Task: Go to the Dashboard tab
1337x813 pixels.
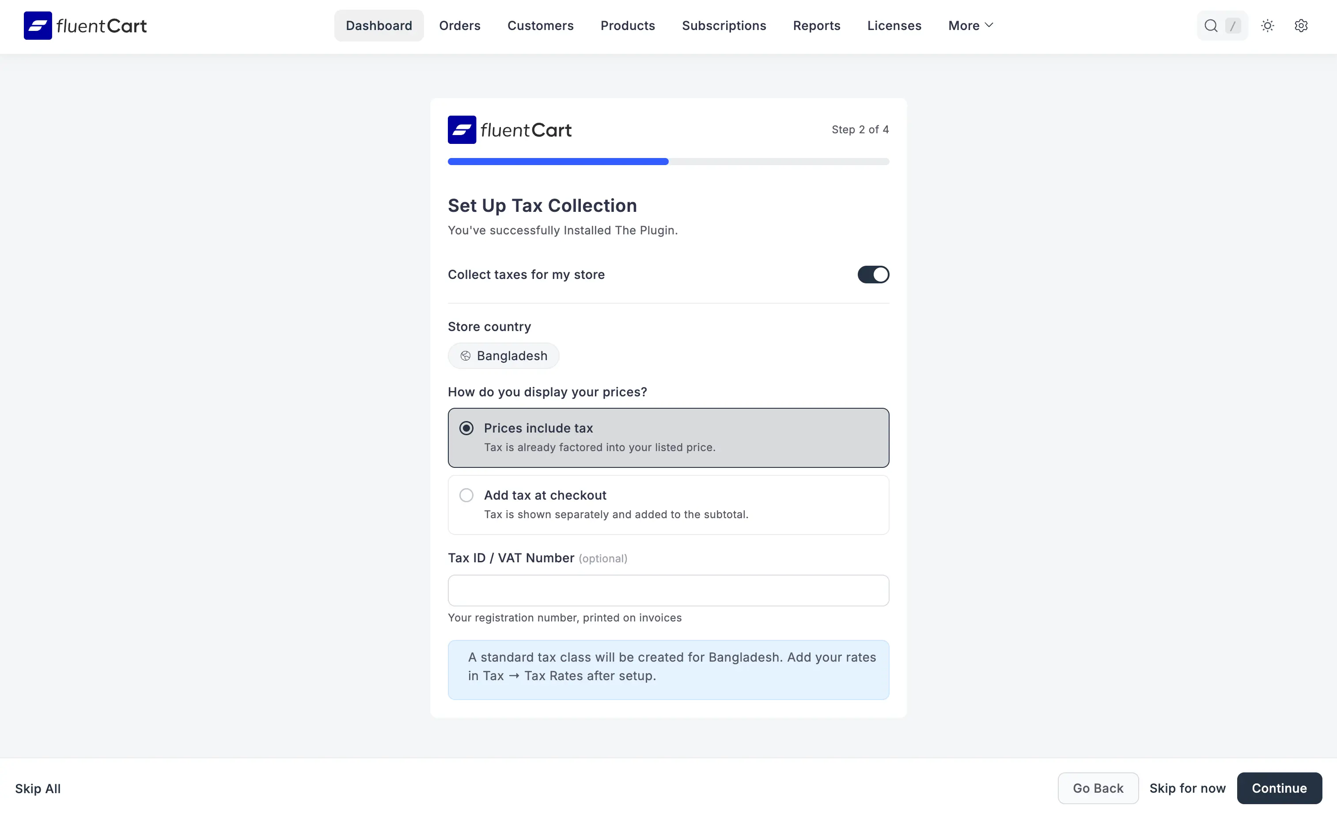Action: pyautogui.click(x=379, y=26)
